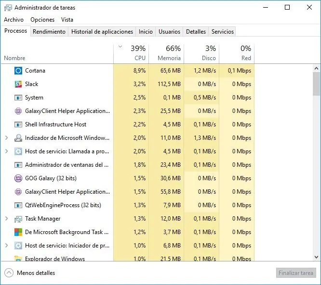Sort by the Memoria column header

[166, 53]
